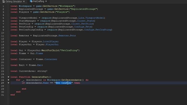Click the PetCrafting script icon in tab

(31, 1)
